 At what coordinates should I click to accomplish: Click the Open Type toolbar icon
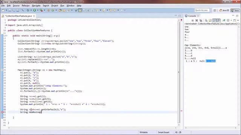[60, 10]
